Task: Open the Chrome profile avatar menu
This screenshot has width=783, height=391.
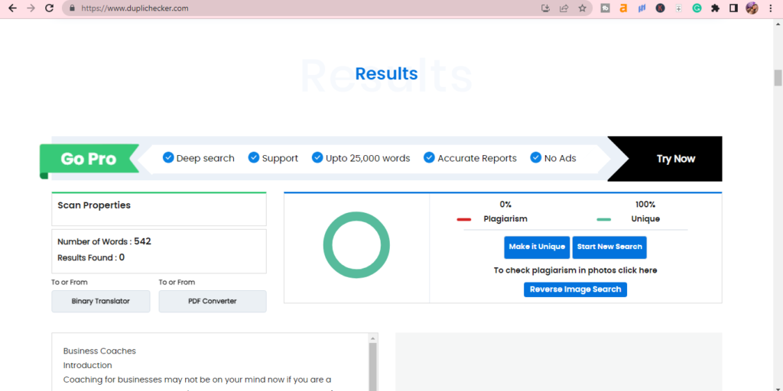Action: pos(752,8)
